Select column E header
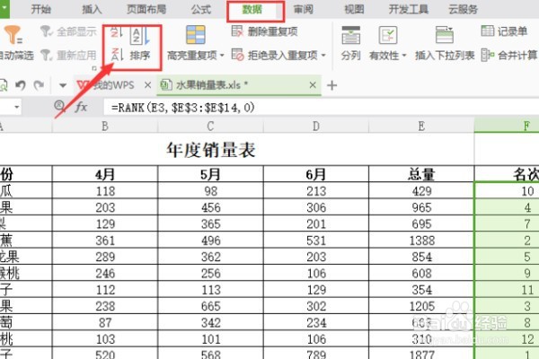 tap(421, 126)
